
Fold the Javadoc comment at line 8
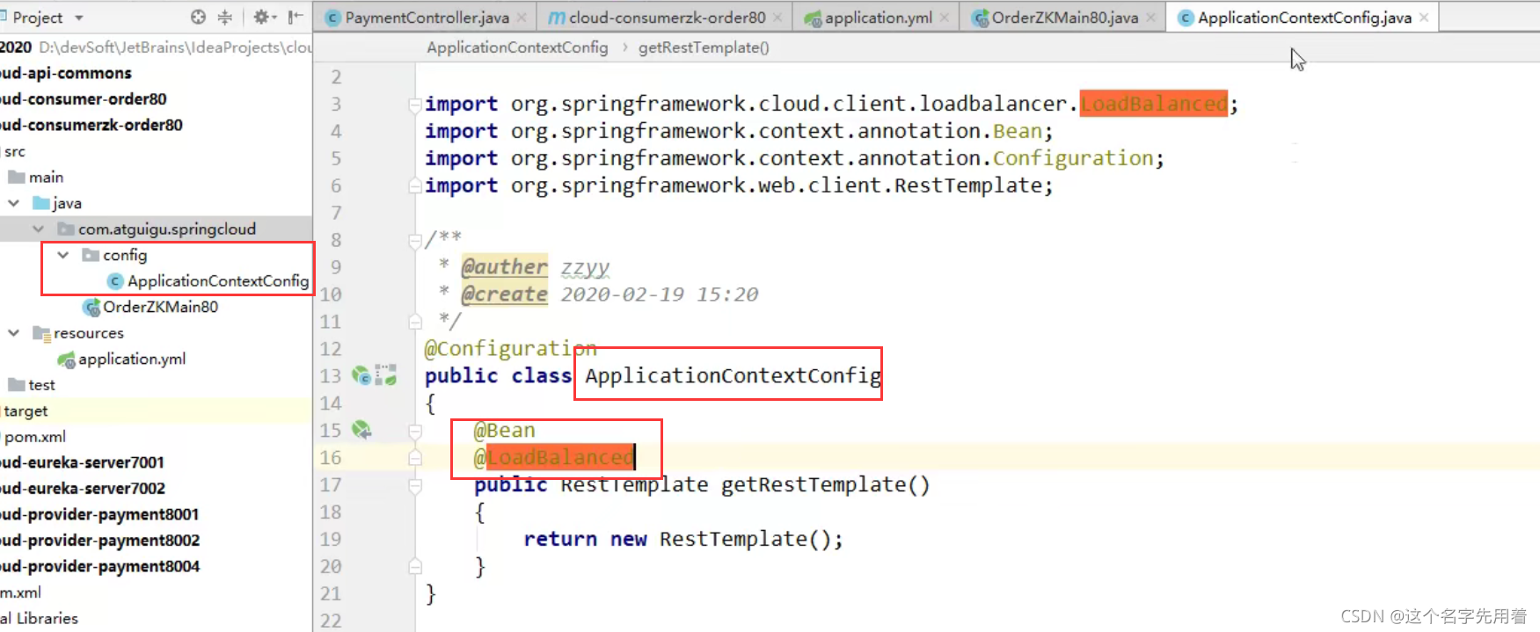coord(414,240)
